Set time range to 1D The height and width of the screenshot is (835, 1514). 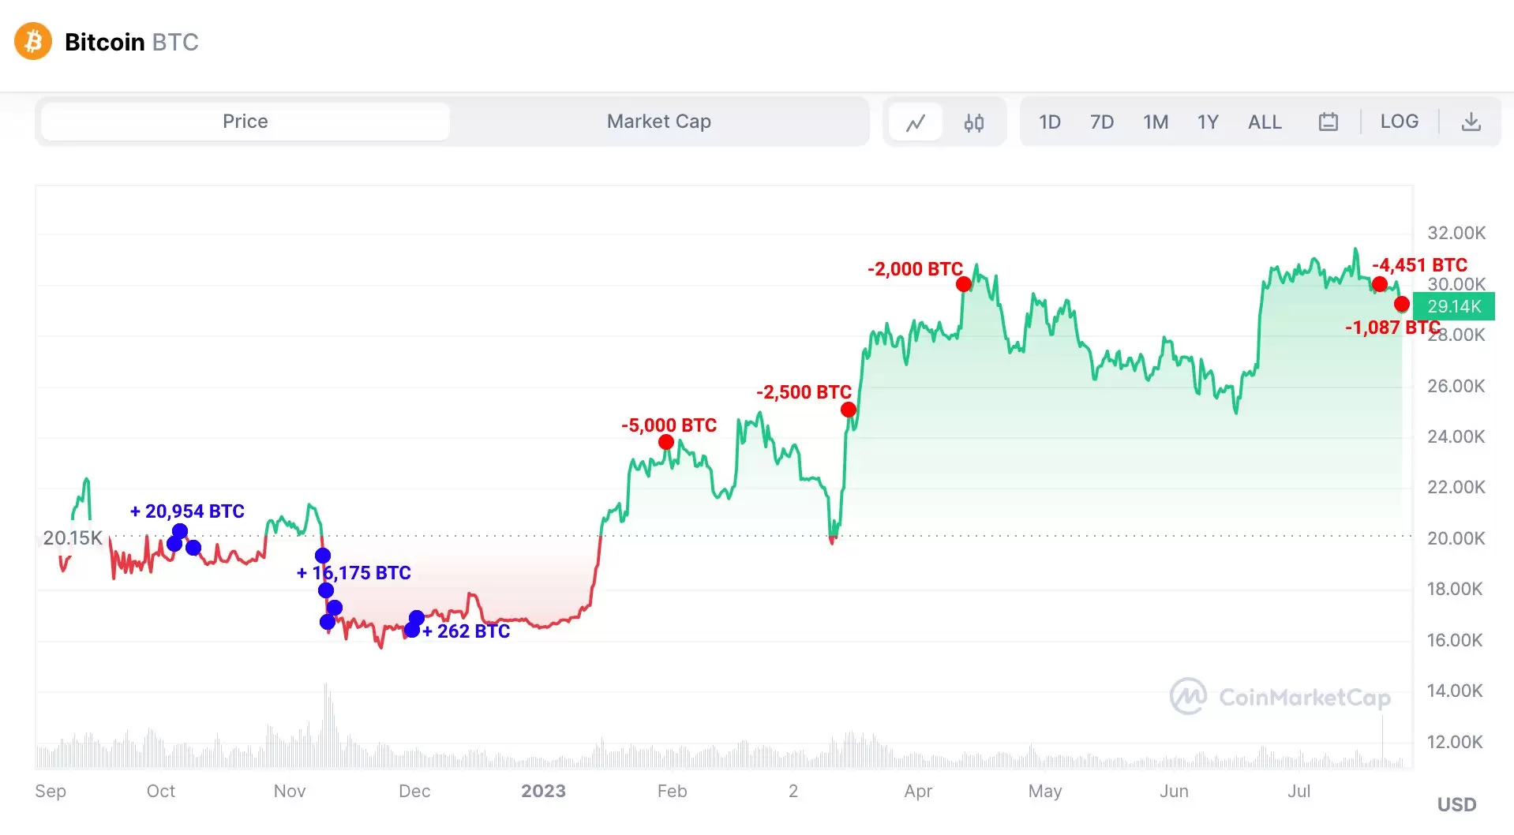click(x=1049, y=122)
